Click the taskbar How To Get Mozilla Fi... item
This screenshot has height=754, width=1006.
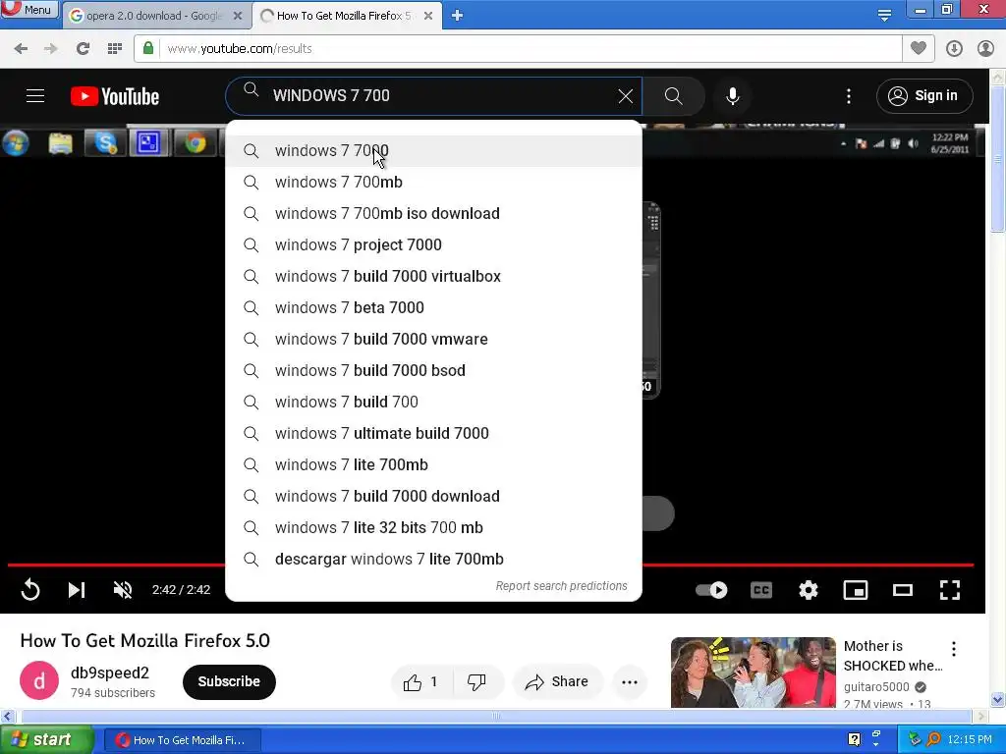pyautogui.click(x=181, y=740)
